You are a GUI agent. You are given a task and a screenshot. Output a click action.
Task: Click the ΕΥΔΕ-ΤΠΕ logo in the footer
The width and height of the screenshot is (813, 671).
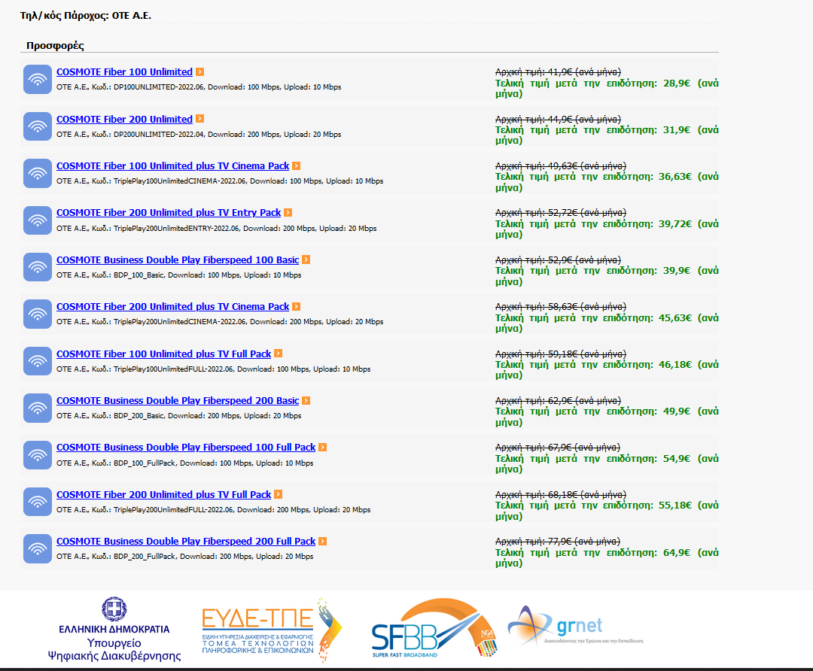(x=272, y=630)
